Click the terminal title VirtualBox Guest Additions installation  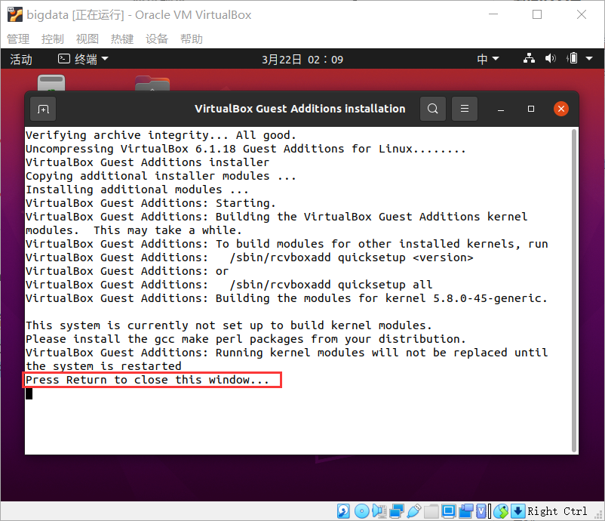299,109
